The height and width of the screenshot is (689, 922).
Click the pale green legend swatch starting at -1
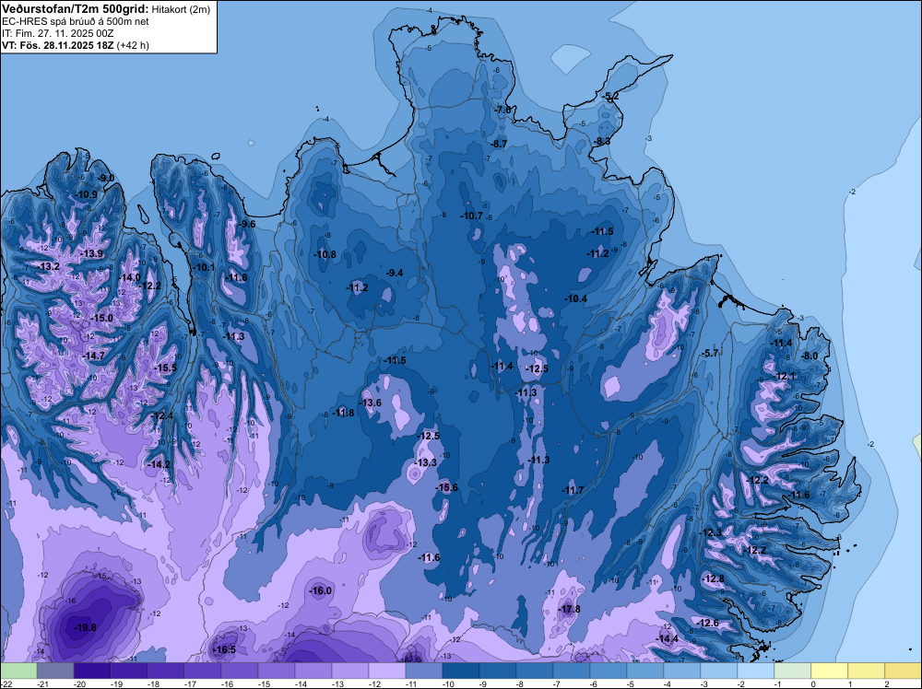tap(793, 671)
